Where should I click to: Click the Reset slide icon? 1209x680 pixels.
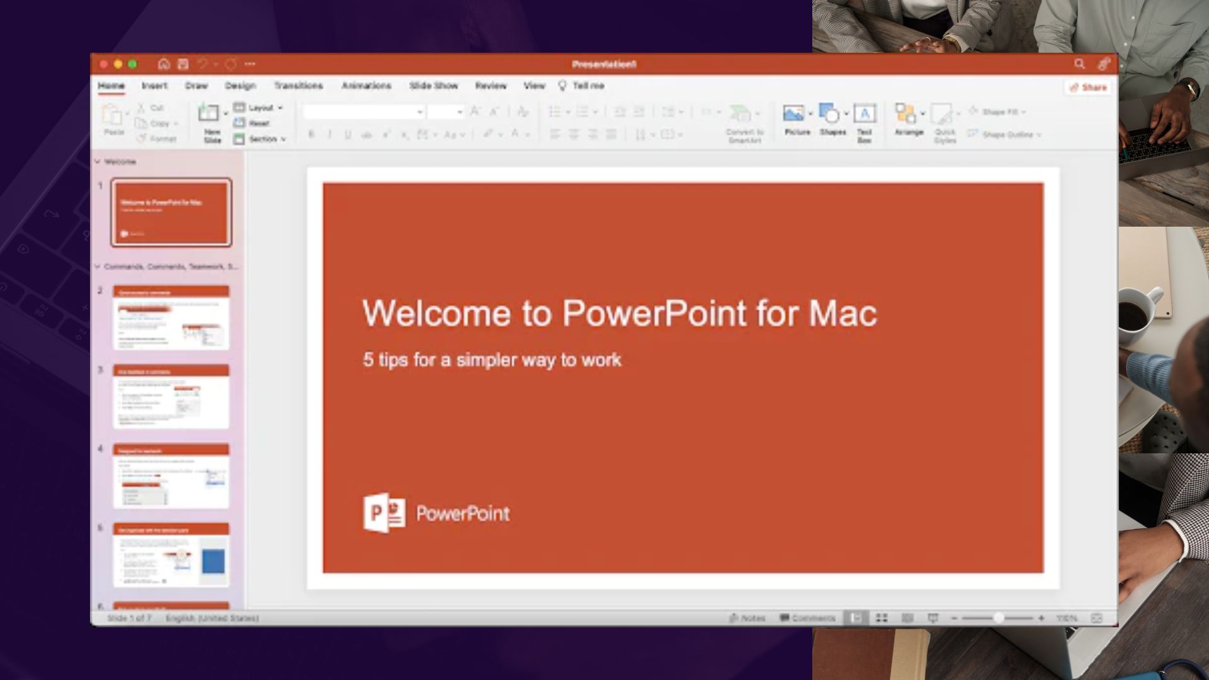(239, 123)
